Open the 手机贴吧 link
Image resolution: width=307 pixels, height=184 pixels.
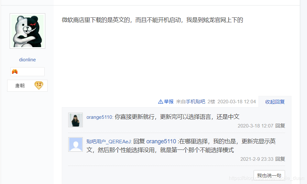(x=195, y=102)
